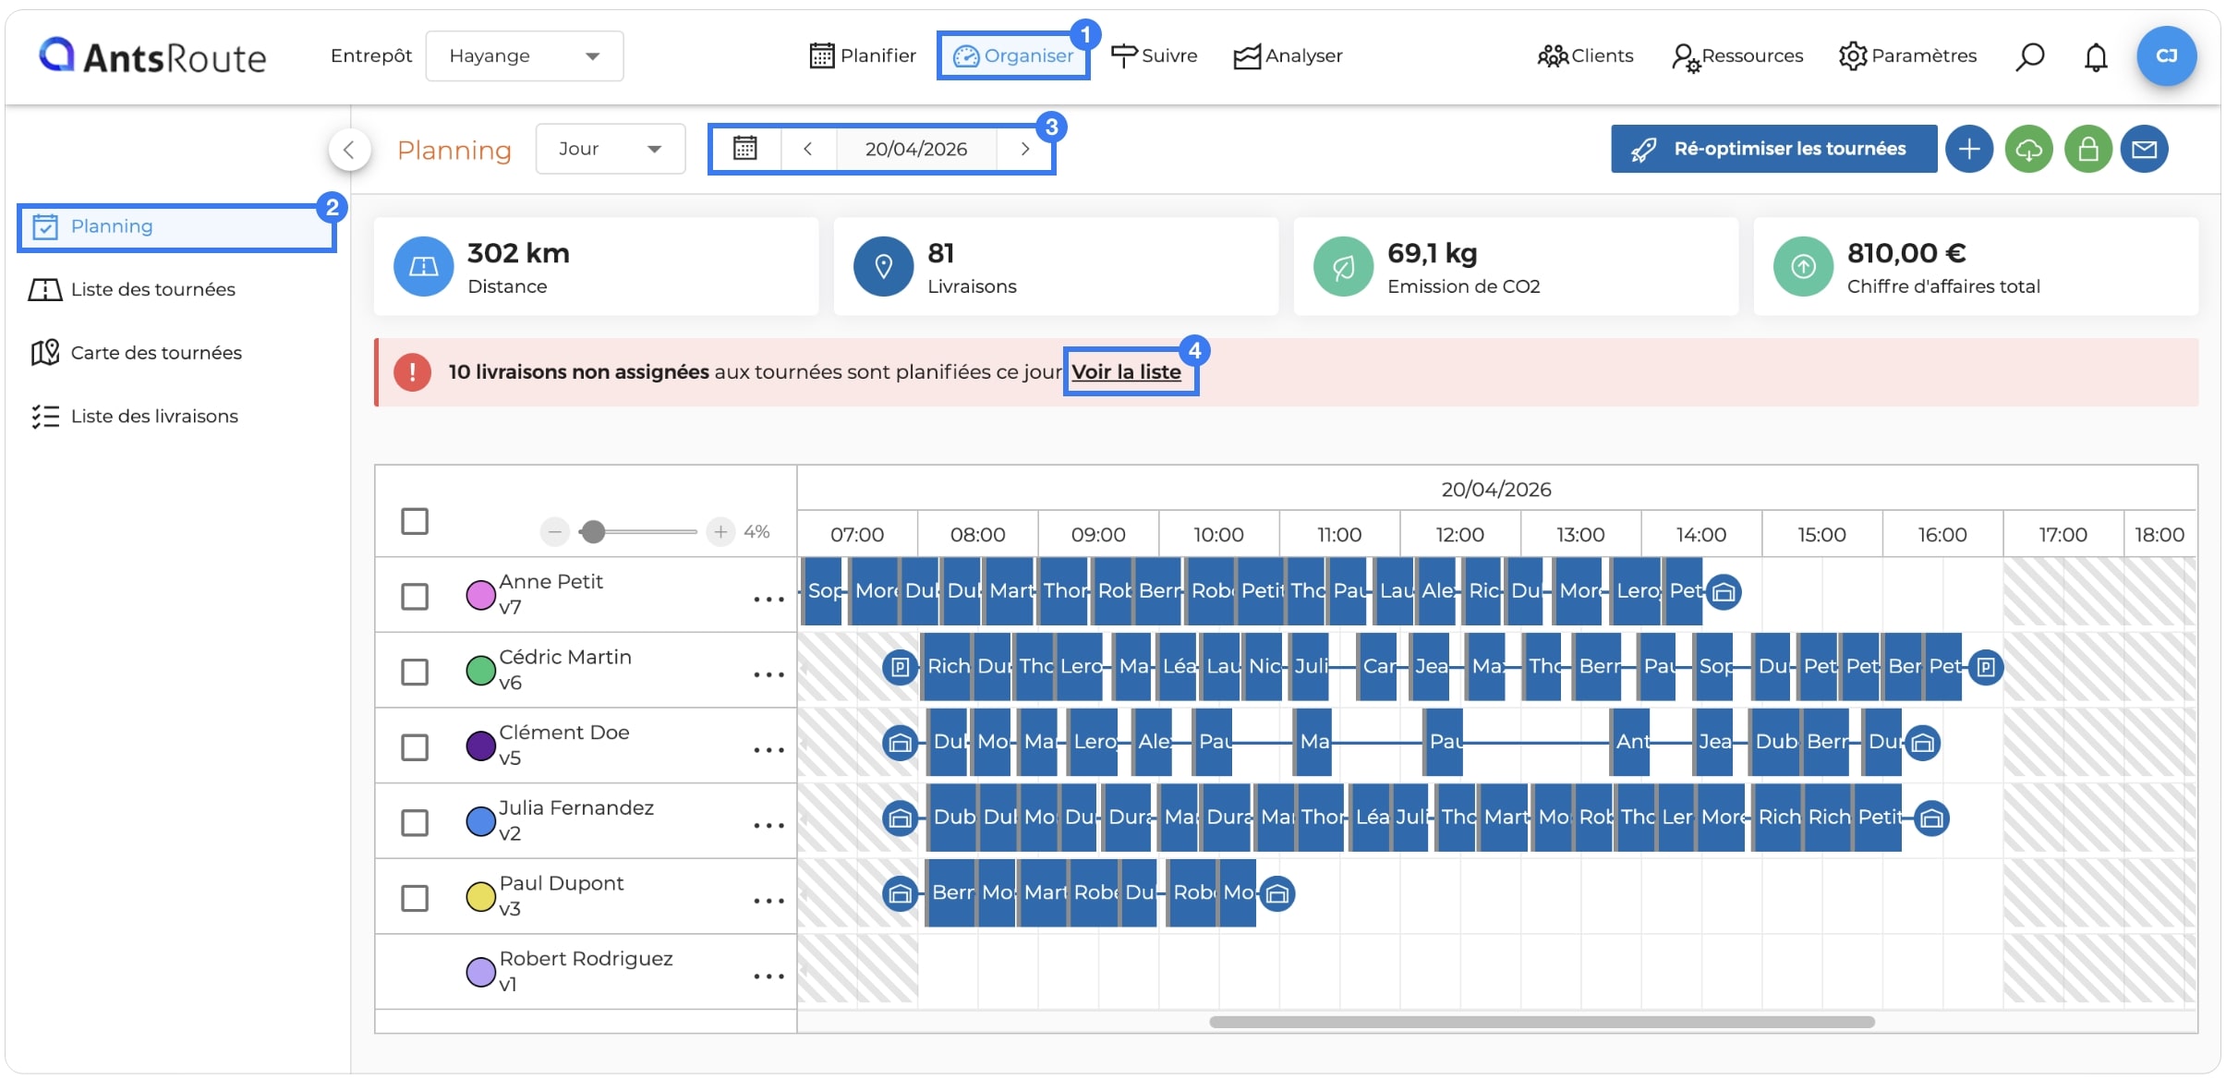The width and height of the screenshot is (2226, 1079).
Task: Click the blue plus add button
Action: pyautogui.click(x=1969, y=149)
